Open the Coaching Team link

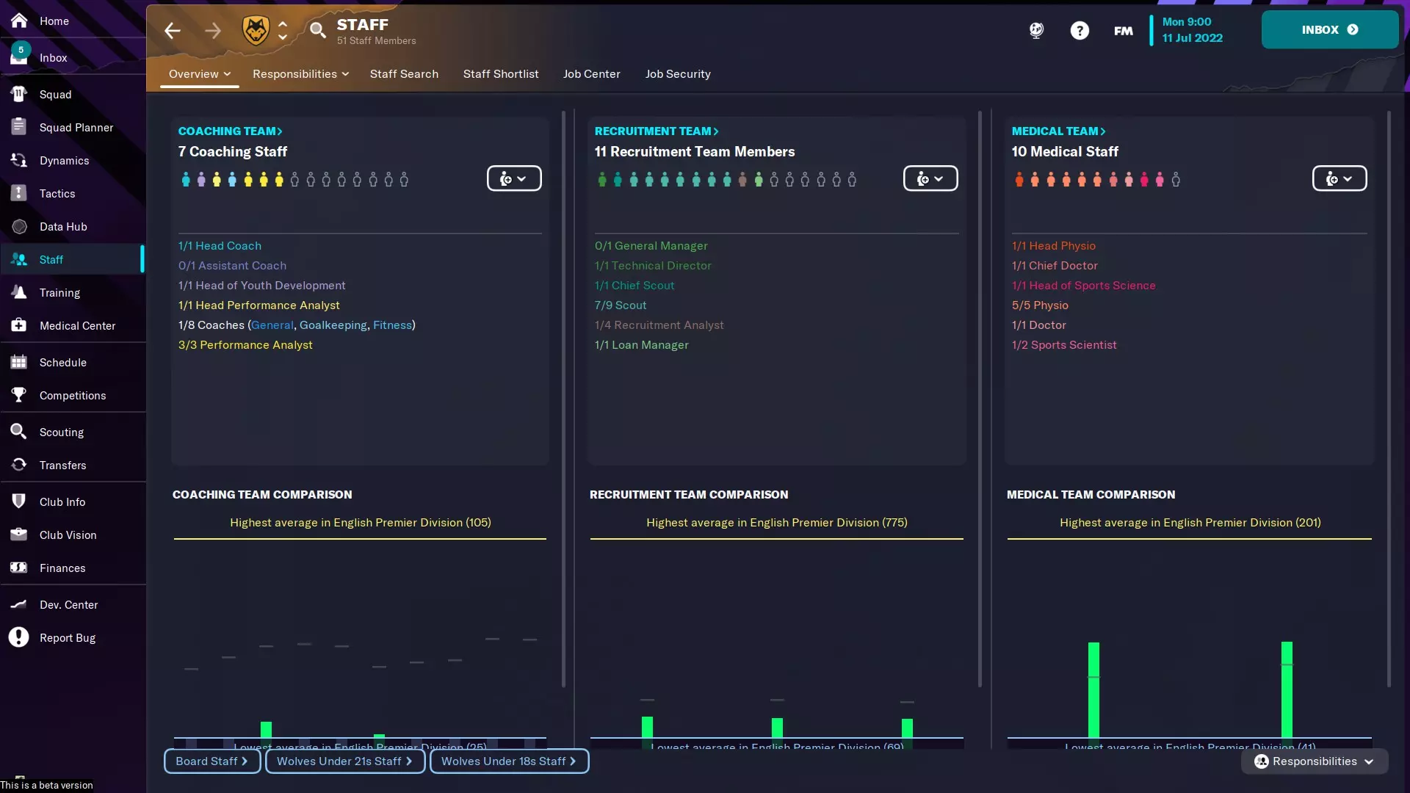coord(230,131)
